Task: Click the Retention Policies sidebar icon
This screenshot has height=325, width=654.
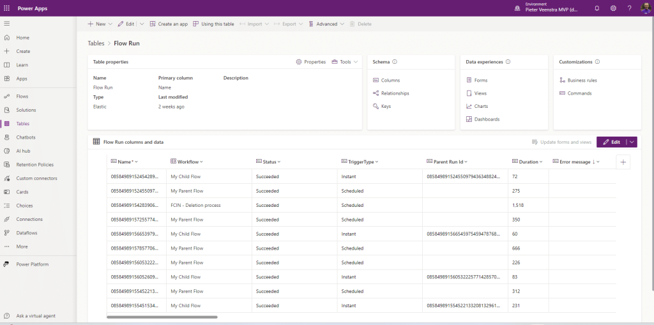Action: coord(6,164)
